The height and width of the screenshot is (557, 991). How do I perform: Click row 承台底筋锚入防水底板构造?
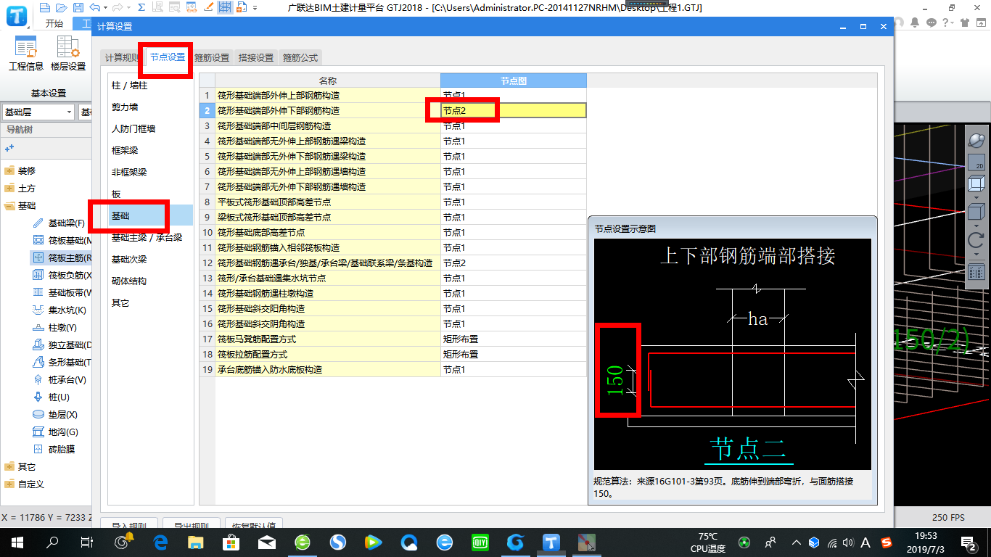(x=328, y=369)
